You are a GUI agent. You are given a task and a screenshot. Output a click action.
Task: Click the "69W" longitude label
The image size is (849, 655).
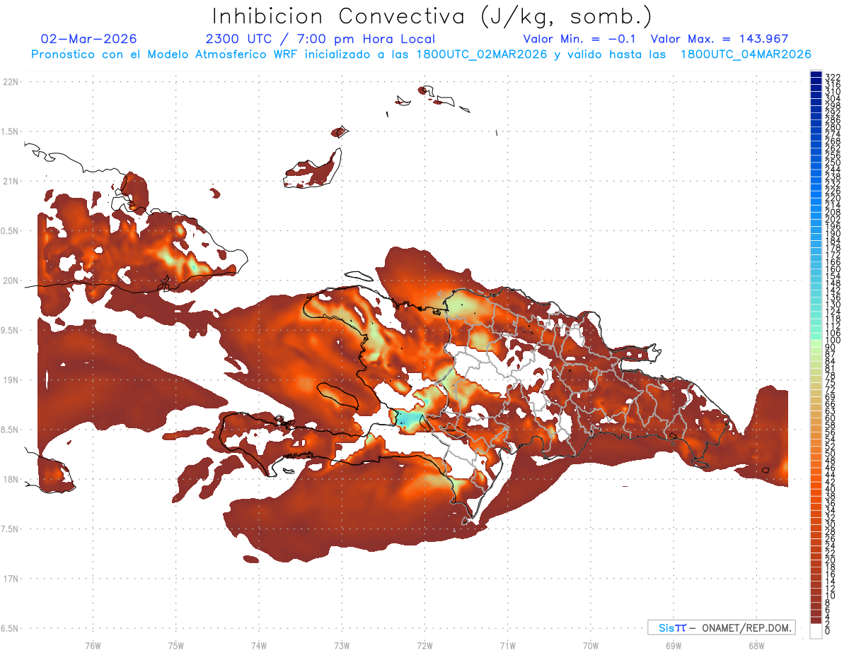click(x=674, y=645)
